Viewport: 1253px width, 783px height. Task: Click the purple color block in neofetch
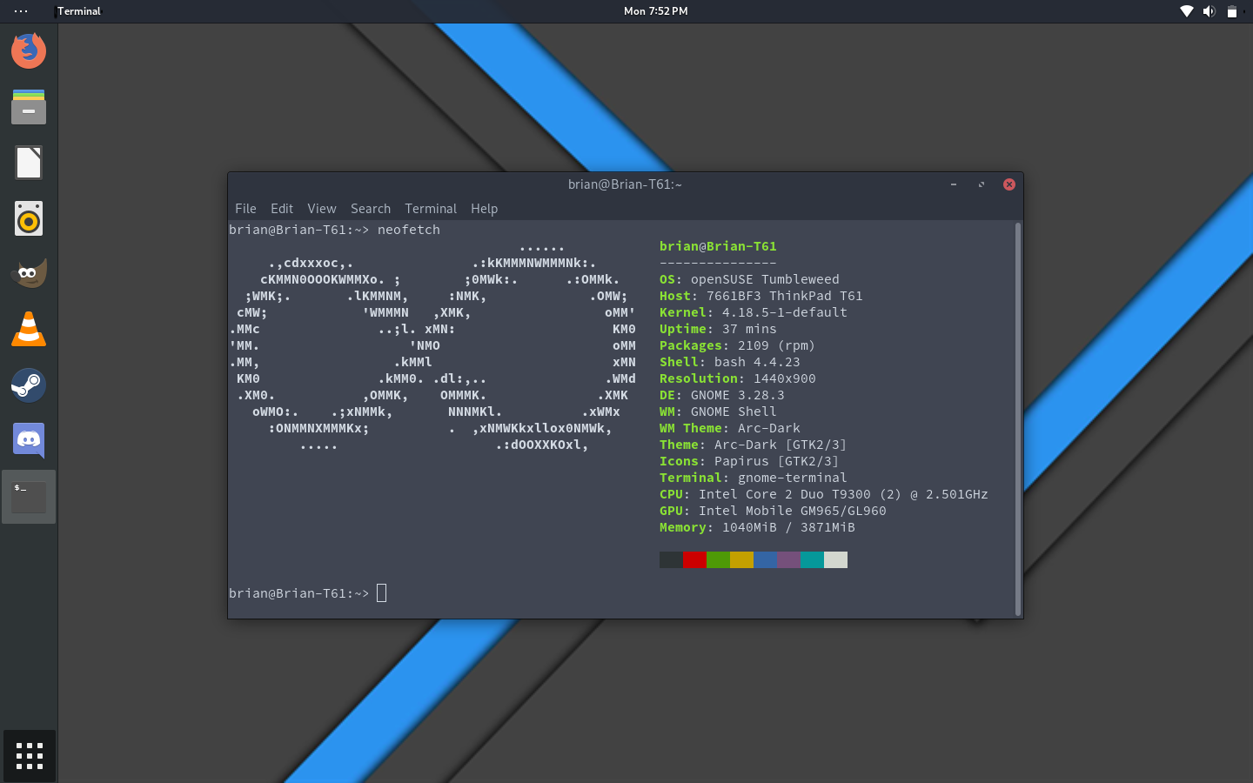(788, 559)
